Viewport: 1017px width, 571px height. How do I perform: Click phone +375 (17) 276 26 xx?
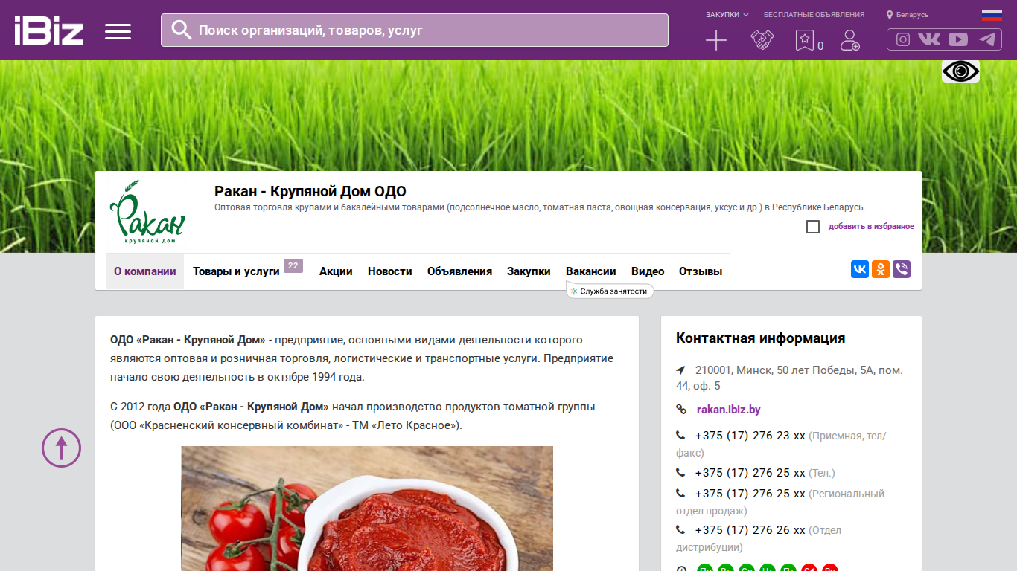pyautogui.click(x=750, y=530)
